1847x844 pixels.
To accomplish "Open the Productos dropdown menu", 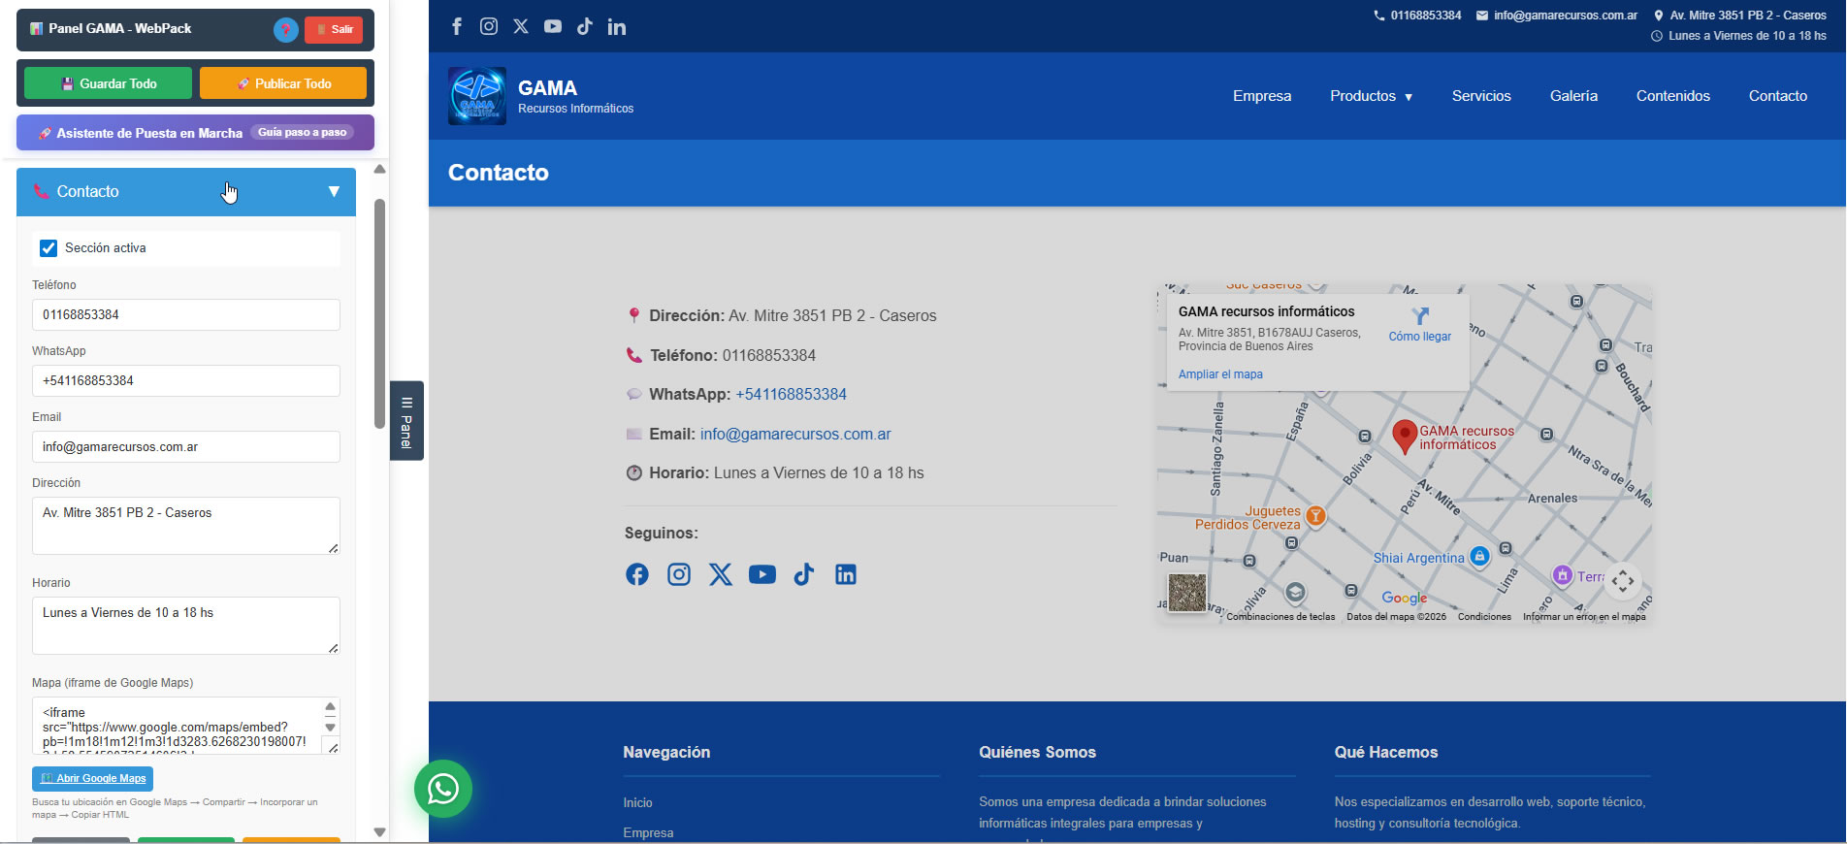I will (1371, 96).
